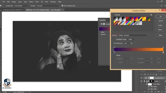Toggle Show Sampling Ring checkbox
Viewport: 166px width, 93px height.
(62, 6)
